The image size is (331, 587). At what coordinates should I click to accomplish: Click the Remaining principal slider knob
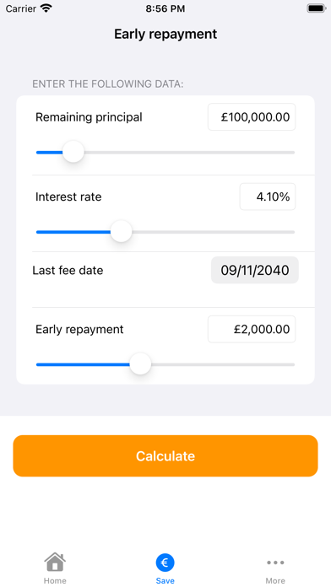pyautogui.click(x=73, y=152)
